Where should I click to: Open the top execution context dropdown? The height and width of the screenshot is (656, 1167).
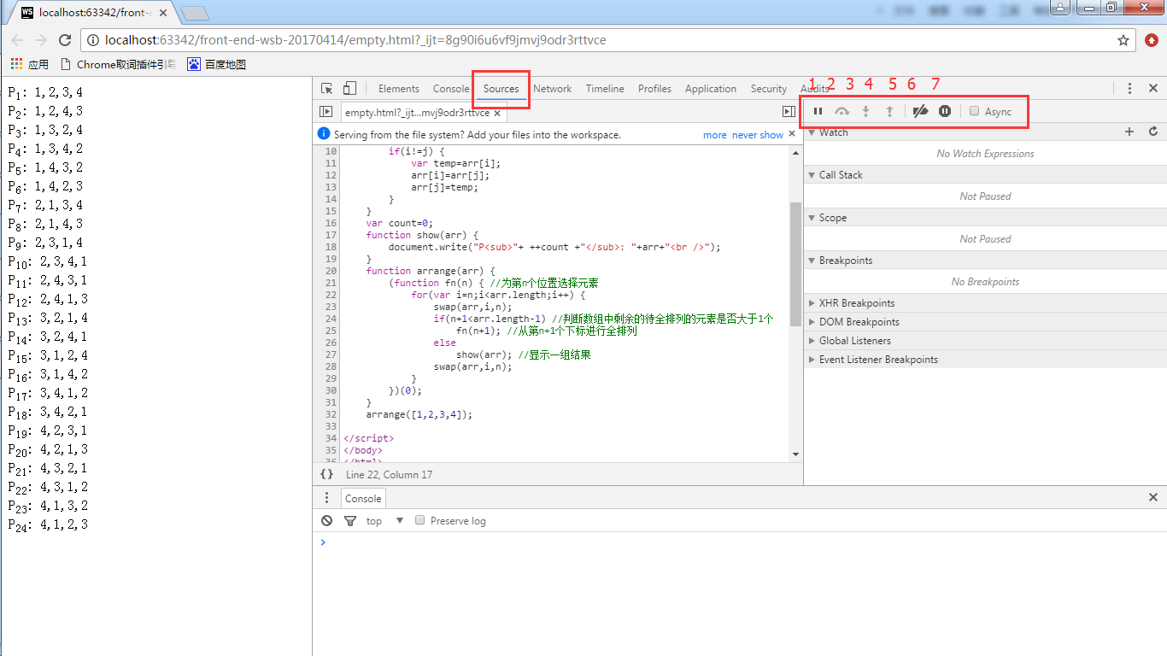click(385, 521)
